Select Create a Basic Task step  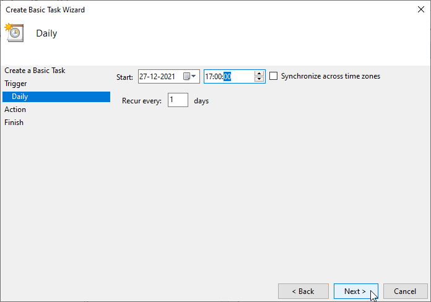coord(35,71)
